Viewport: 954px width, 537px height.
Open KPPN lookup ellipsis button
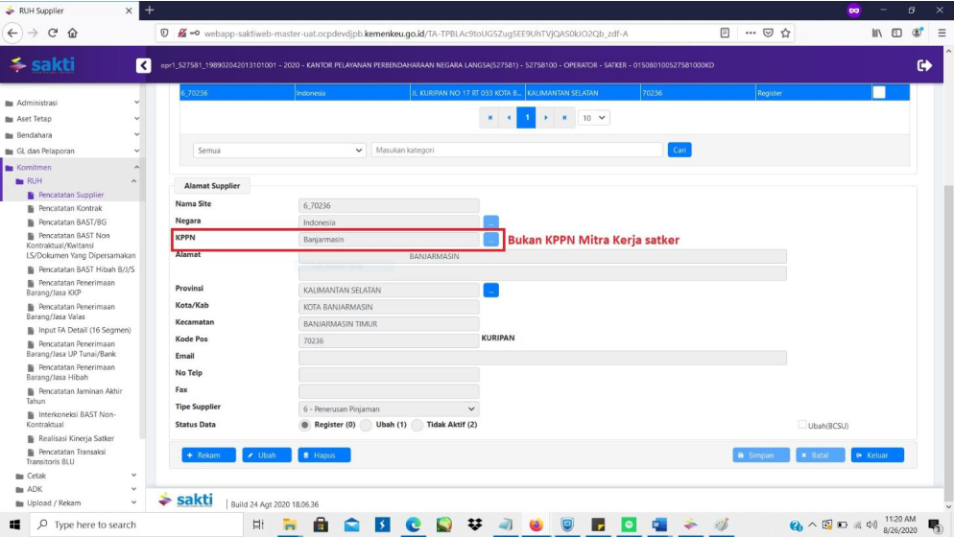490,240
